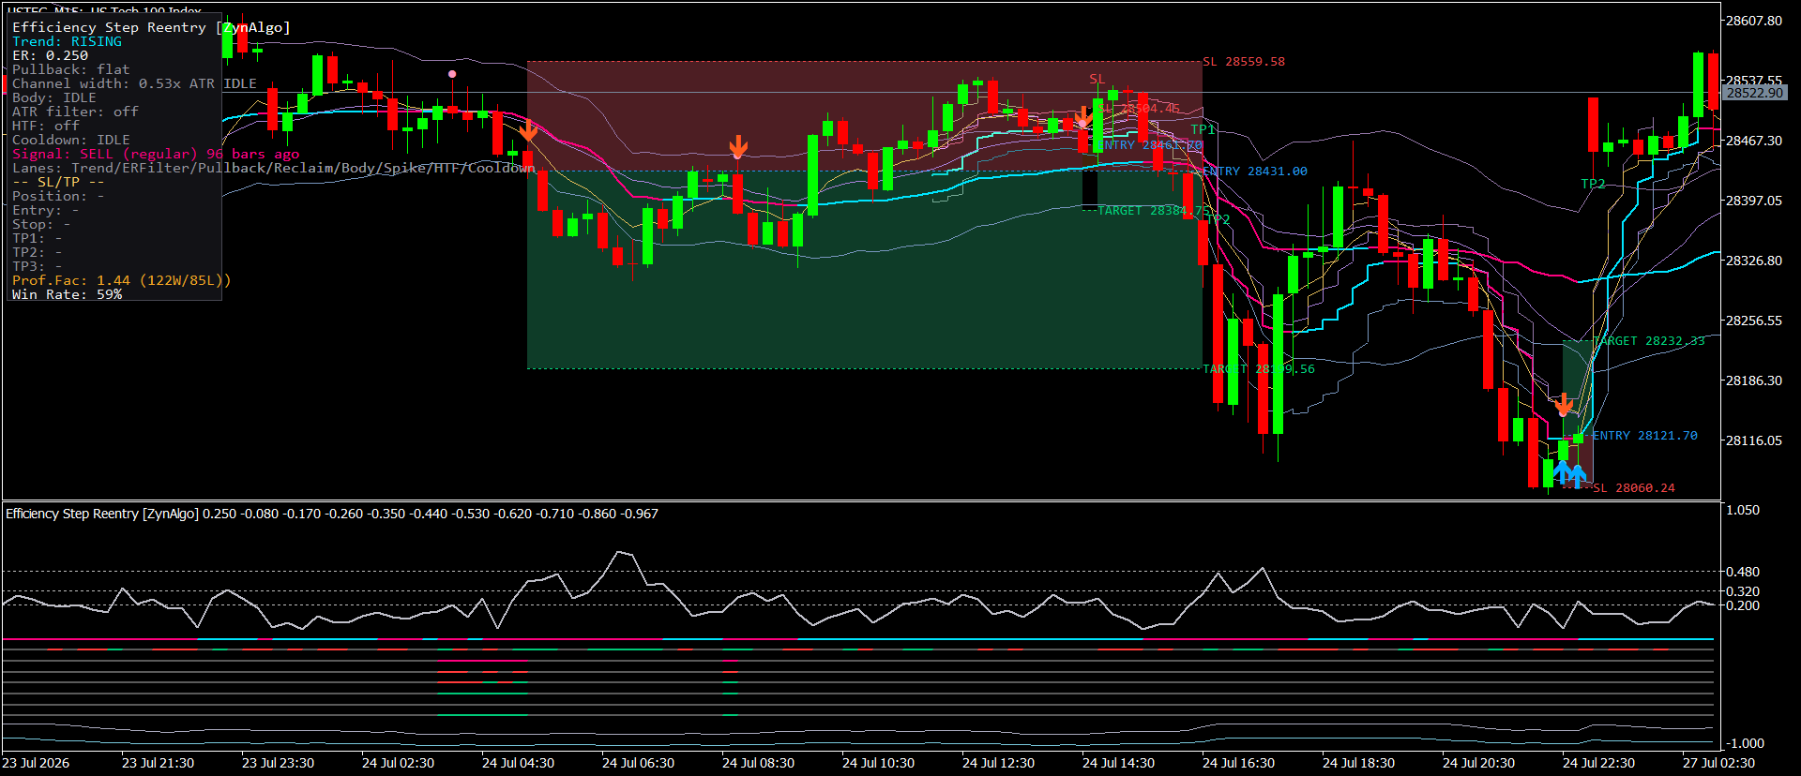
Task: Select the TARGET 28384.75 label
Action: (1153, 211)
